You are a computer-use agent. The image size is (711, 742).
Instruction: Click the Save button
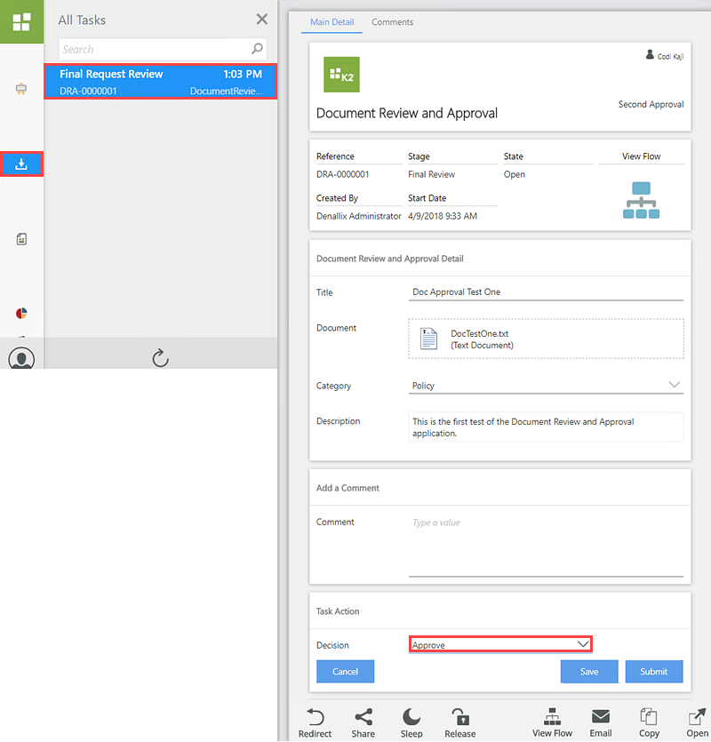coord(588,672)
